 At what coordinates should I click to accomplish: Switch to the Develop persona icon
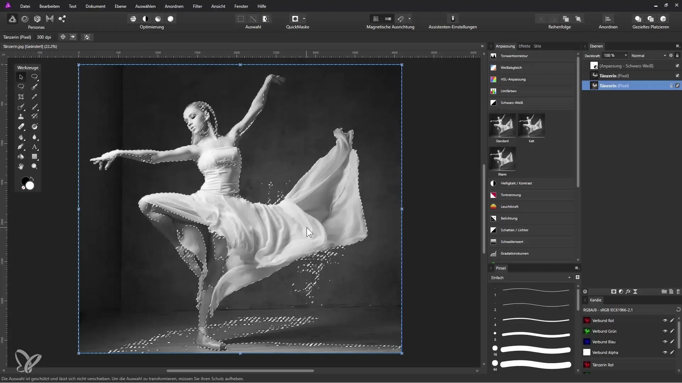(x=37, y=19)
